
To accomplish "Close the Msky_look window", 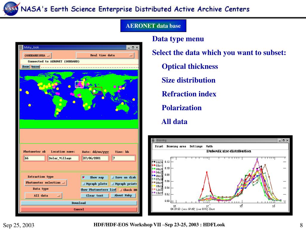I will (x=137, y=47).
